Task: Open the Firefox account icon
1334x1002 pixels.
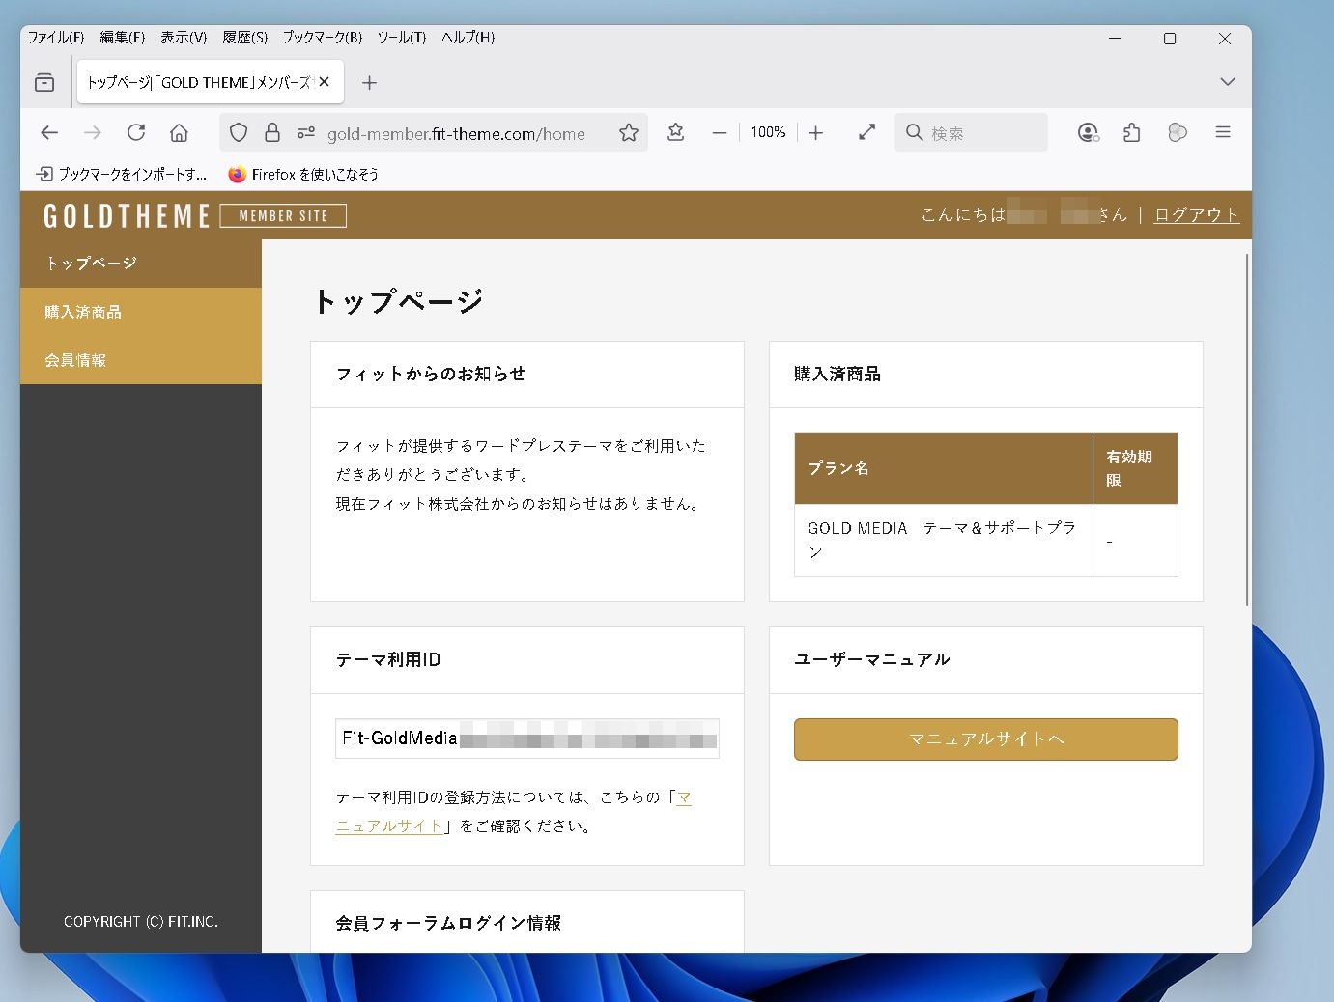Action: click(x=1089, y=133)
